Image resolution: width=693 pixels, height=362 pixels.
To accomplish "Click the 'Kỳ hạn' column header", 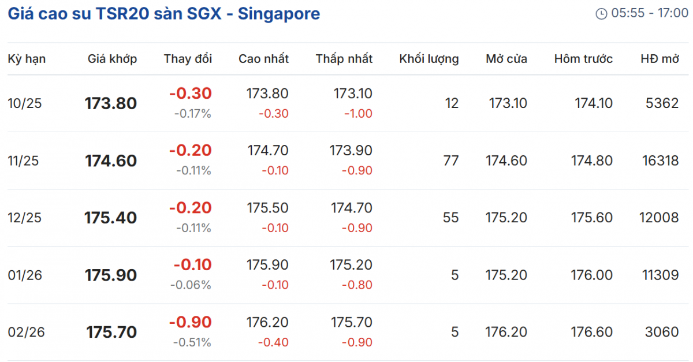I will coord(27,58).
